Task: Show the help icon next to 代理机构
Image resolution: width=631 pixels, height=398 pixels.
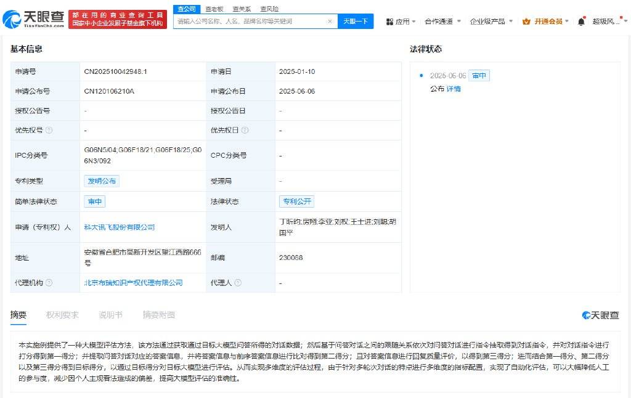Action: point(49,283)
